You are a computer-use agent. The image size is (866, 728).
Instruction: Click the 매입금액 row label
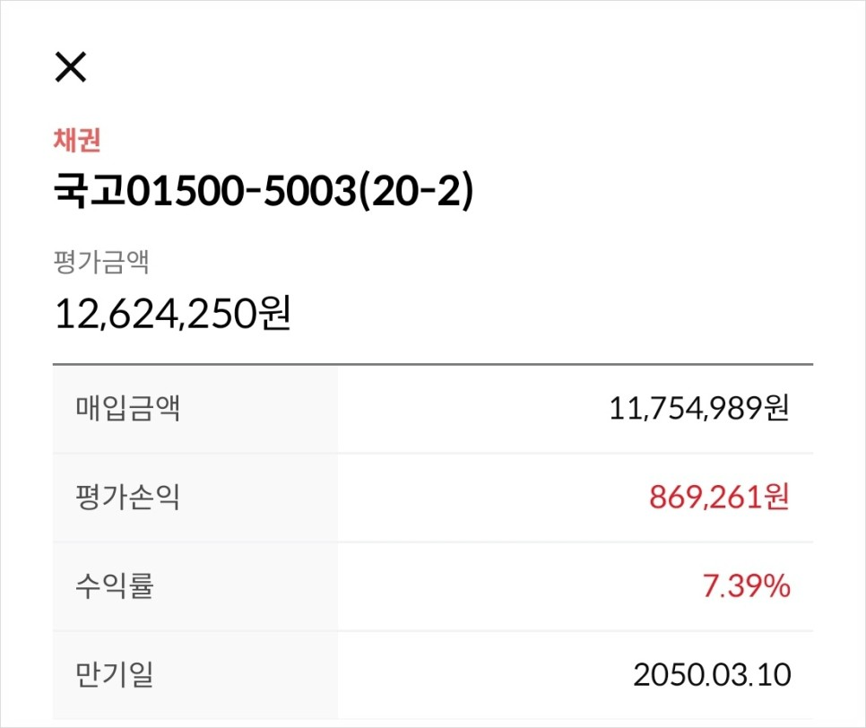(x=127, y=409)
